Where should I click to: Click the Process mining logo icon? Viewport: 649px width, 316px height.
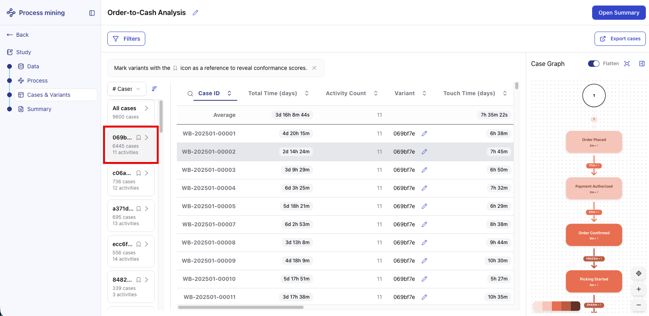click(x=11, y=13)
